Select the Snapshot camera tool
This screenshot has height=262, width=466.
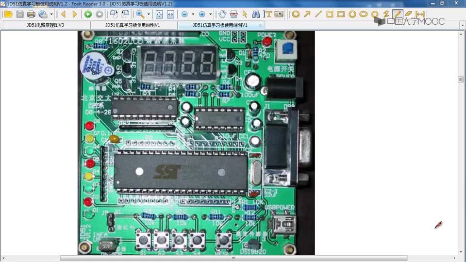tap(279, 14)
